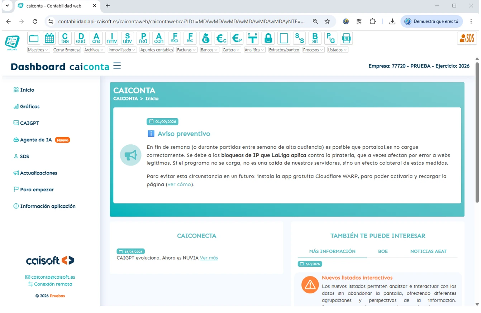This screenshot has height=313, width=481.
Task: Open Información aplicación in the sidebar
Action: [x=44, y=206]
